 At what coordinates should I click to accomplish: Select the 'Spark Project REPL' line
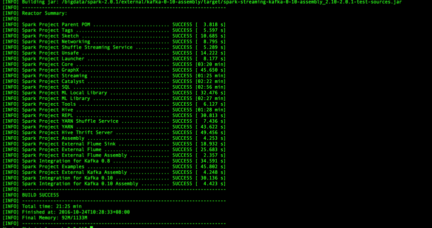tap(114, 116)
